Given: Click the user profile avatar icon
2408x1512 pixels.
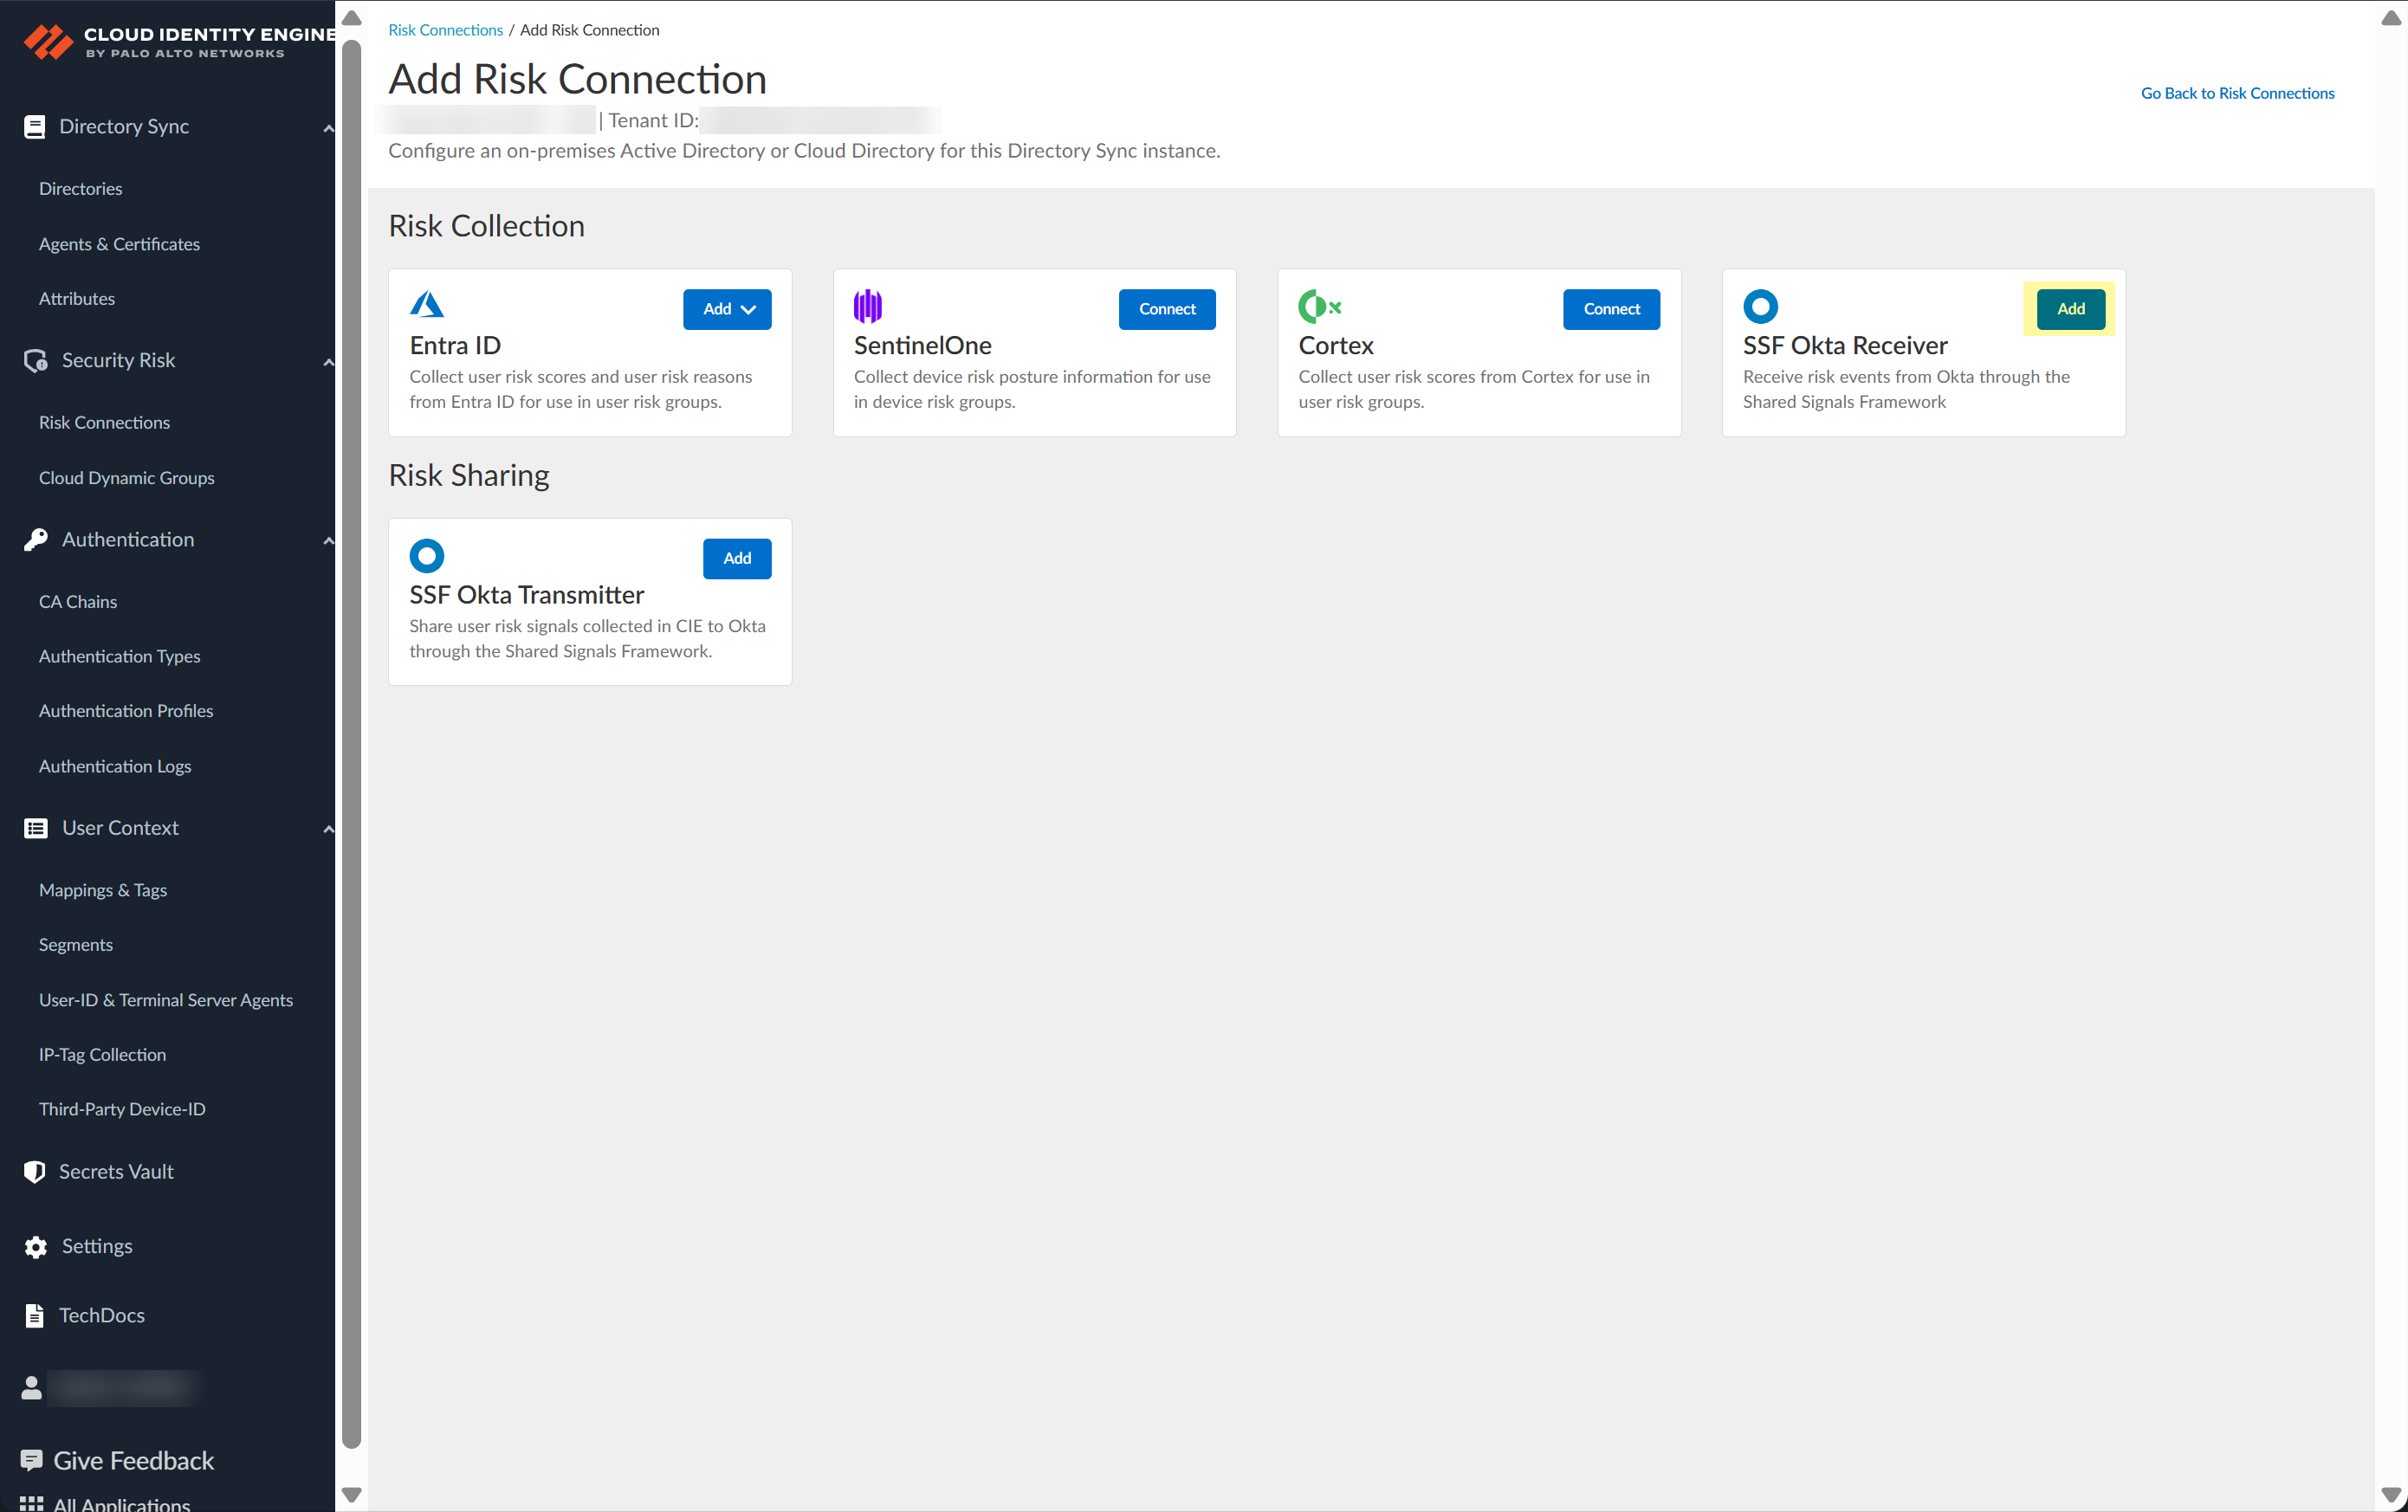Looking at the screenshot, I should pos(32,1388).
